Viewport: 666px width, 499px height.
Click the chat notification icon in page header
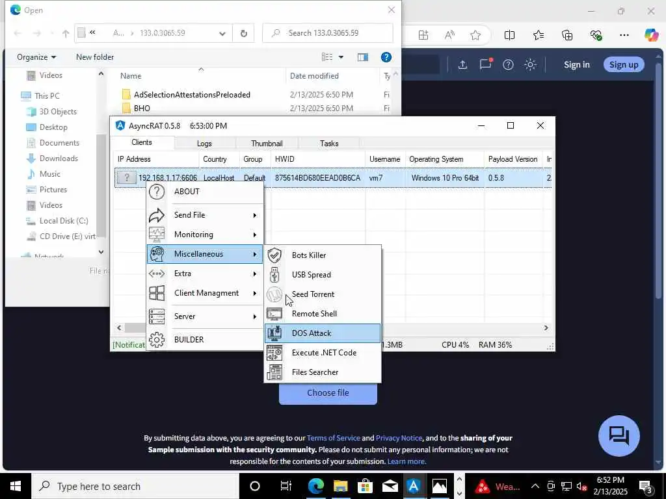pyautogui.click(x=486, y=64)
